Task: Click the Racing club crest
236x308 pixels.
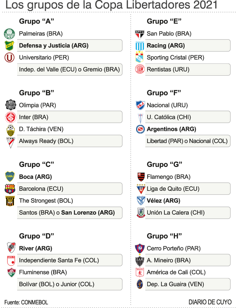Action: pos(140,46)
